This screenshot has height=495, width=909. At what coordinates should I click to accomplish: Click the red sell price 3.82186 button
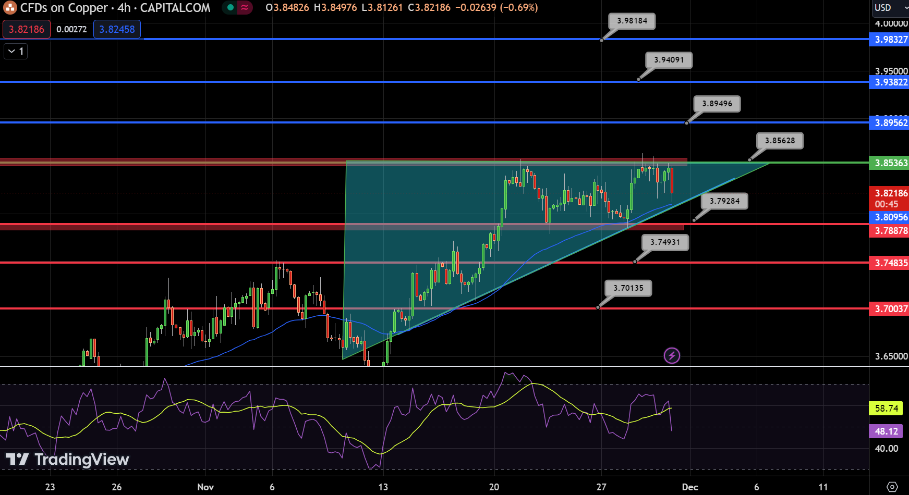(27, 29)
